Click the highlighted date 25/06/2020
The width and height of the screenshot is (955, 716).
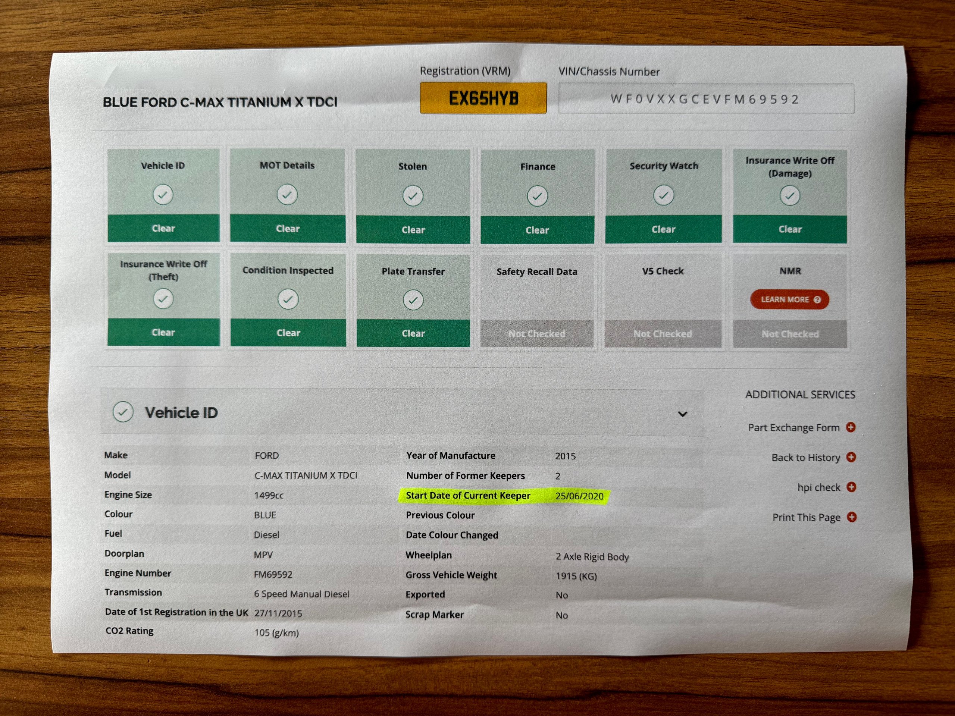coord(579,496)
